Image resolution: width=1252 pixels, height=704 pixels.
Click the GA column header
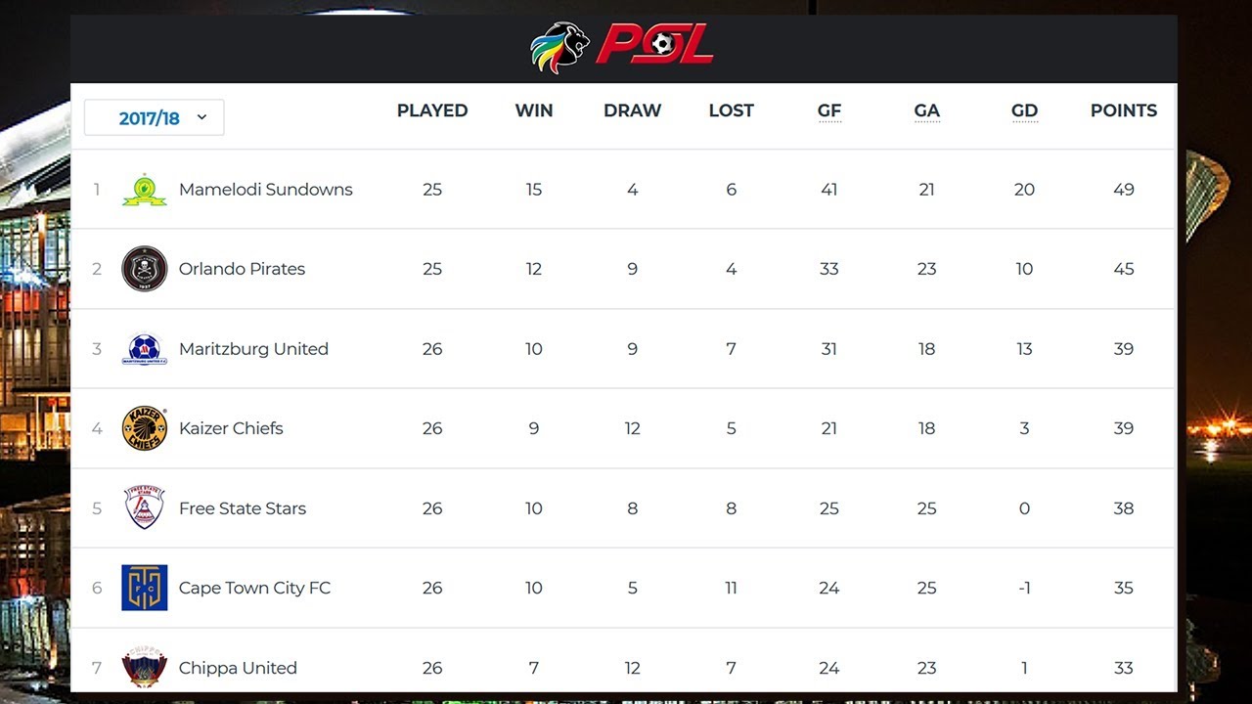click(x=926, y=110)
